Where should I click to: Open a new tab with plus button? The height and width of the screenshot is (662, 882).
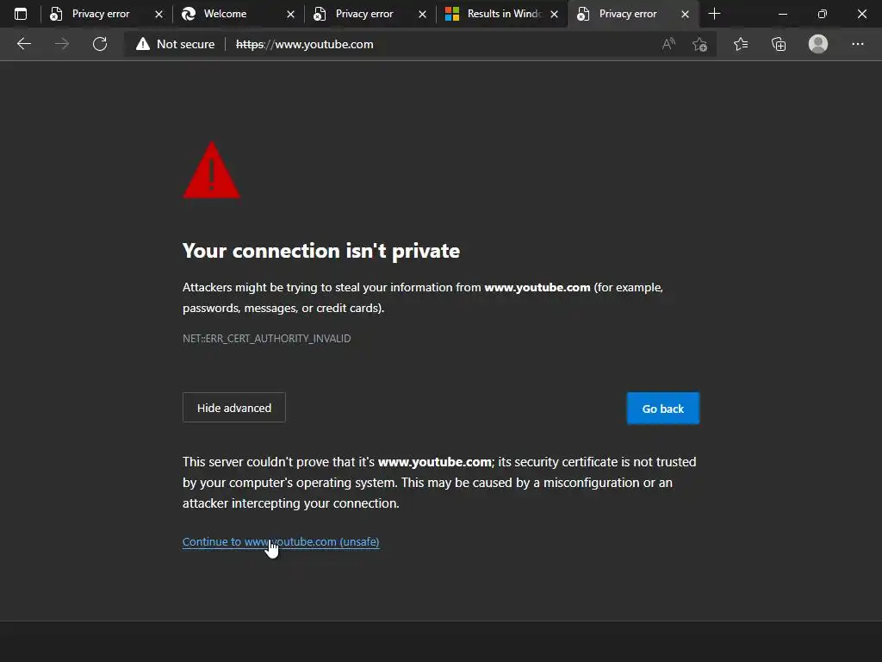(714, 14)
